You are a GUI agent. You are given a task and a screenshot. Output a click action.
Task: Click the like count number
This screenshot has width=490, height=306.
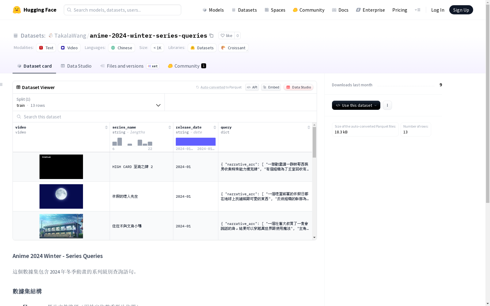[x=237, y=35]
